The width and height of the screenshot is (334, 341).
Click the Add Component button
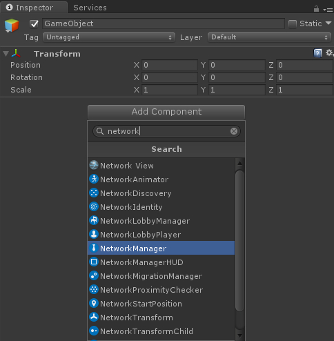166,112
